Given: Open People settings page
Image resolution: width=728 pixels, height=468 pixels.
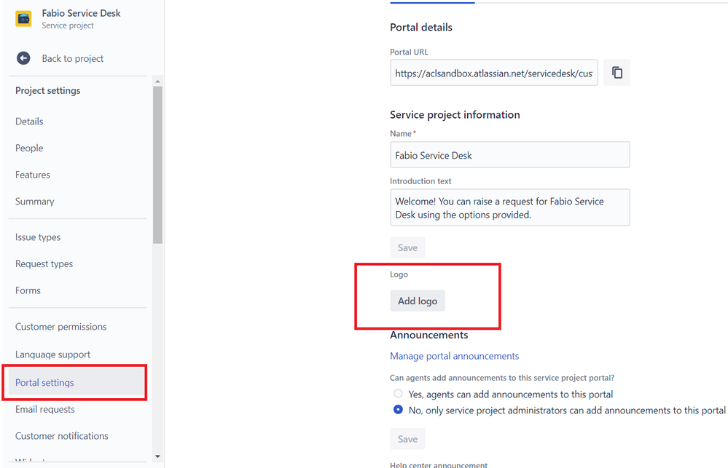Looking at the screenshot, I should click(29, 148).
